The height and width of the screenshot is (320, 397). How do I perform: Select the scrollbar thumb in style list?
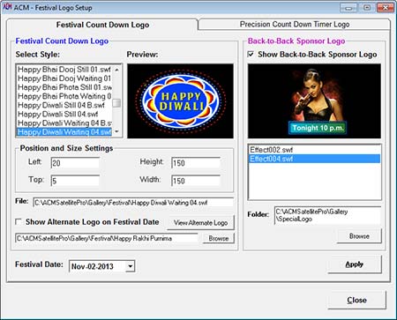[117, 103]
